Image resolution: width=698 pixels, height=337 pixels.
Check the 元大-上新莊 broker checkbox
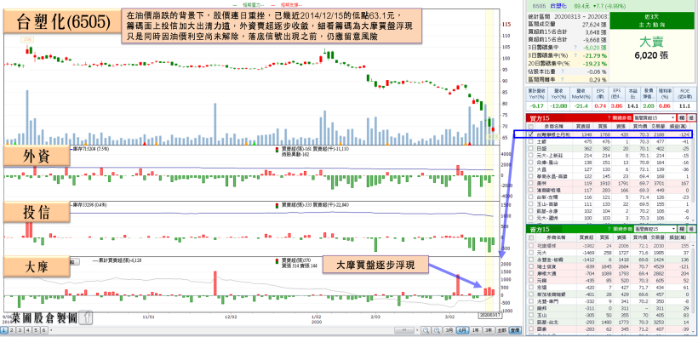[530, 156]
